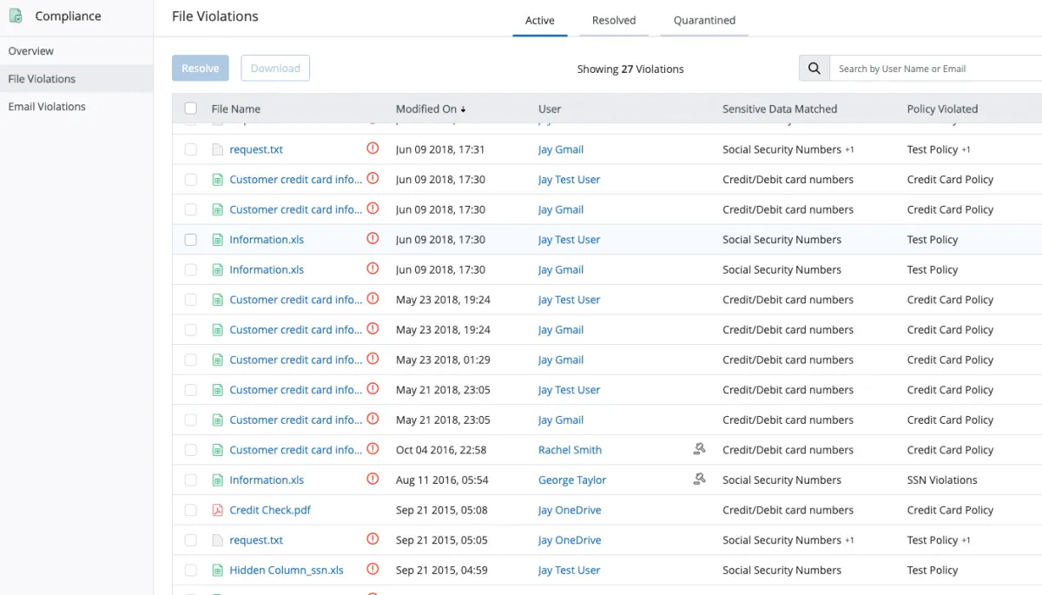Viewport: 1042px width, 595px height.
Task: Open user Rachel Smith link
Action: point(570,450)
